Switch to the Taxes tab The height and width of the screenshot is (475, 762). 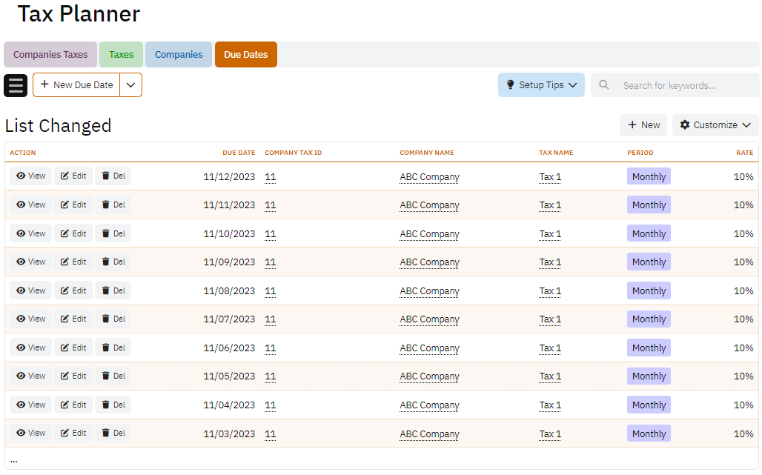[x=122, y=55]
